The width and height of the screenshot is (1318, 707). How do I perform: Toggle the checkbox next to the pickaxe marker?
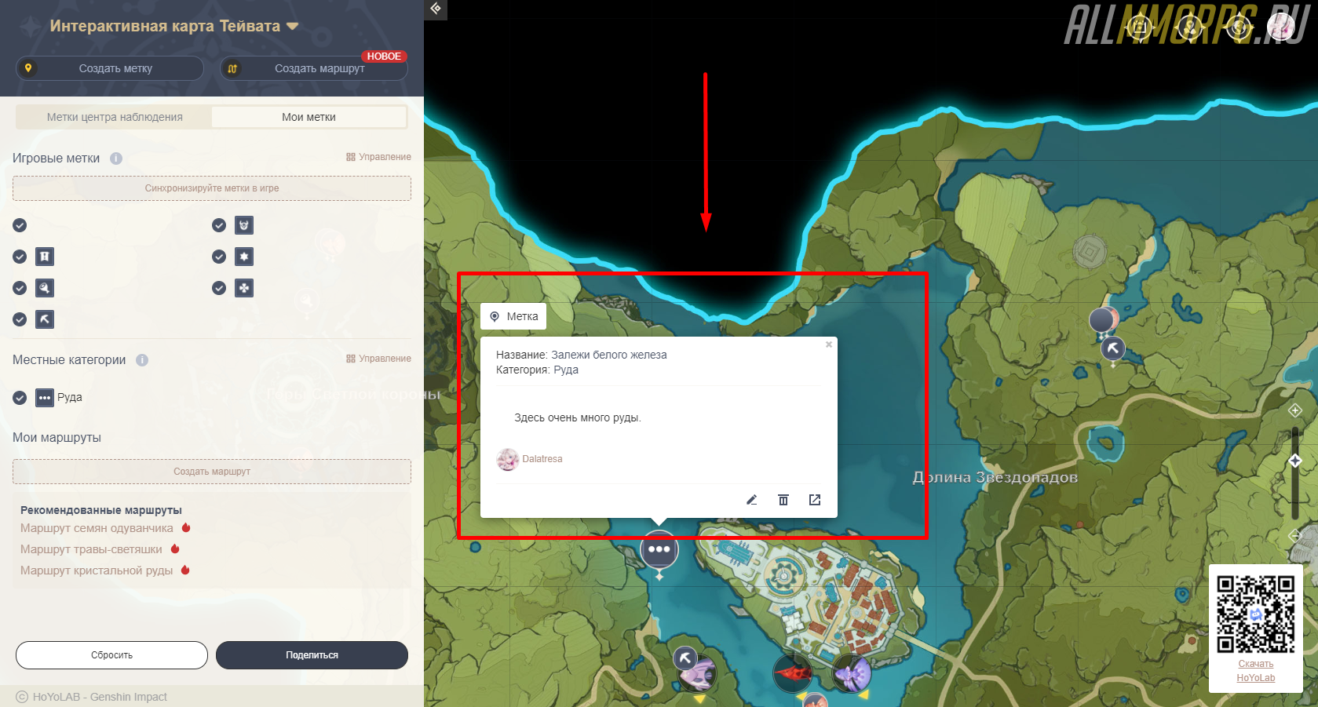(20, 319)
